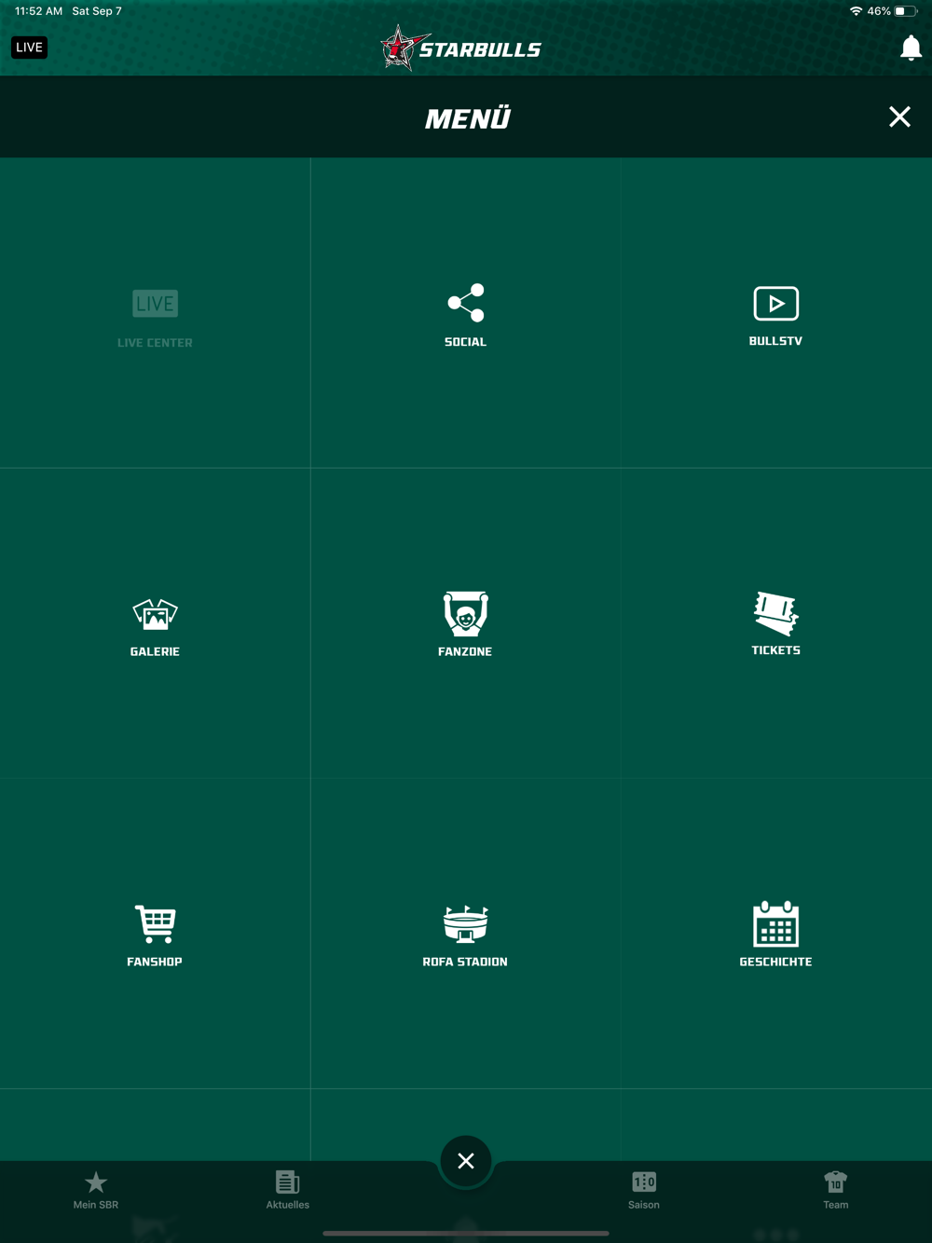Close the Menü with the top X

click(x=899, y=116)
